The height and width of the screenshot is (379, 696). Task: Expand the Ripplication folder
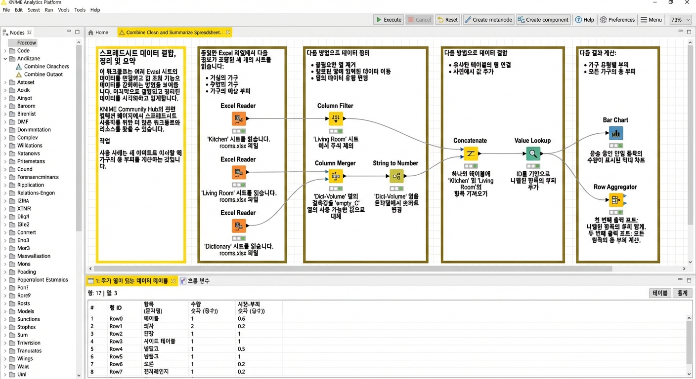(x=5, y=185)
